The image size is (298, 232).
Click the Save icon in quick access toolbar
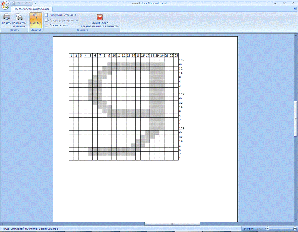pyautogui.click(x=14, y=3)
